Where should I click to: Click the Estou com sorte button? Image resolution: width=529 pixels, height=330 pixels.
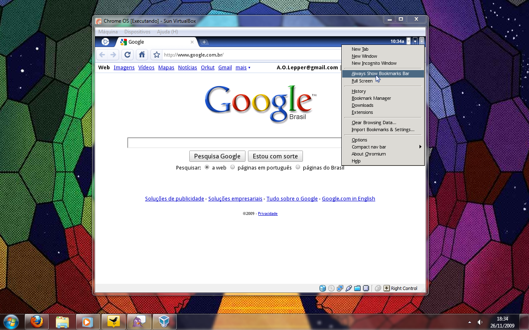275,156
